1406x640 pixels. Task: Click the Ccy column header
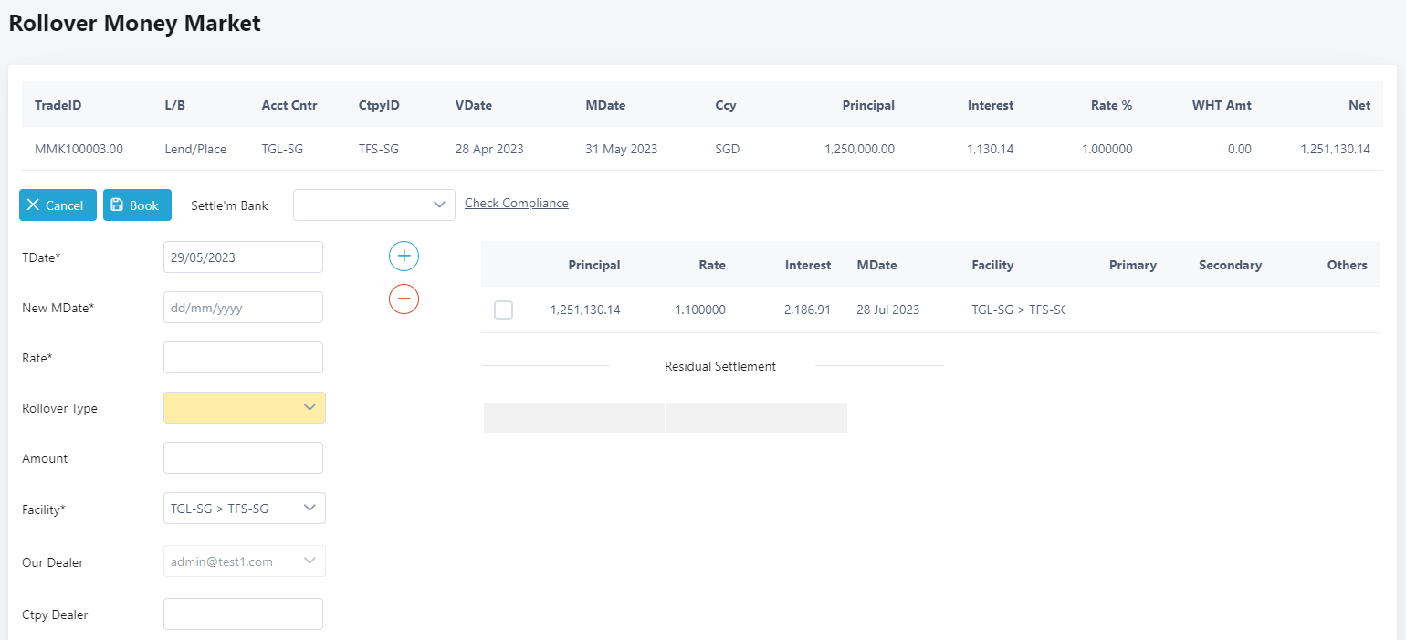(726, 105)
